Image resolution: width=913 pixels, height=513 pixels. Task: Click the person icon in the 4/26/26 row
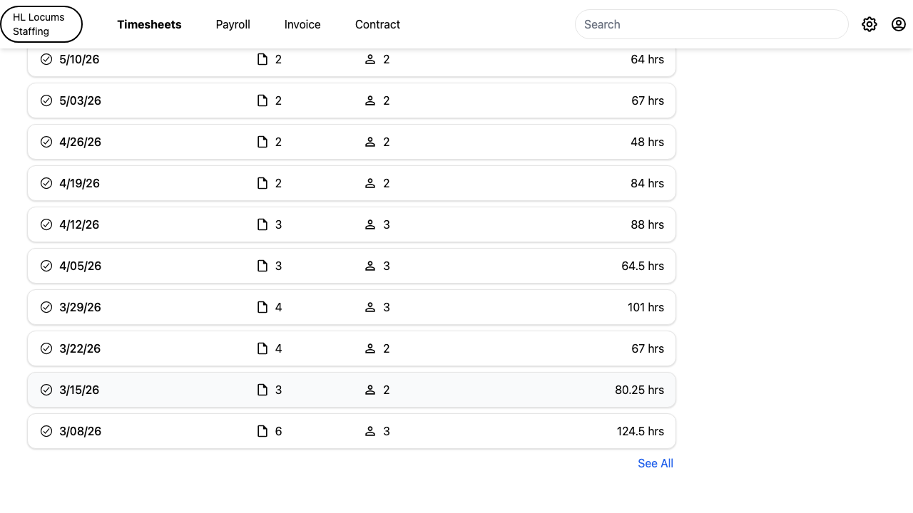coord(370,142)
